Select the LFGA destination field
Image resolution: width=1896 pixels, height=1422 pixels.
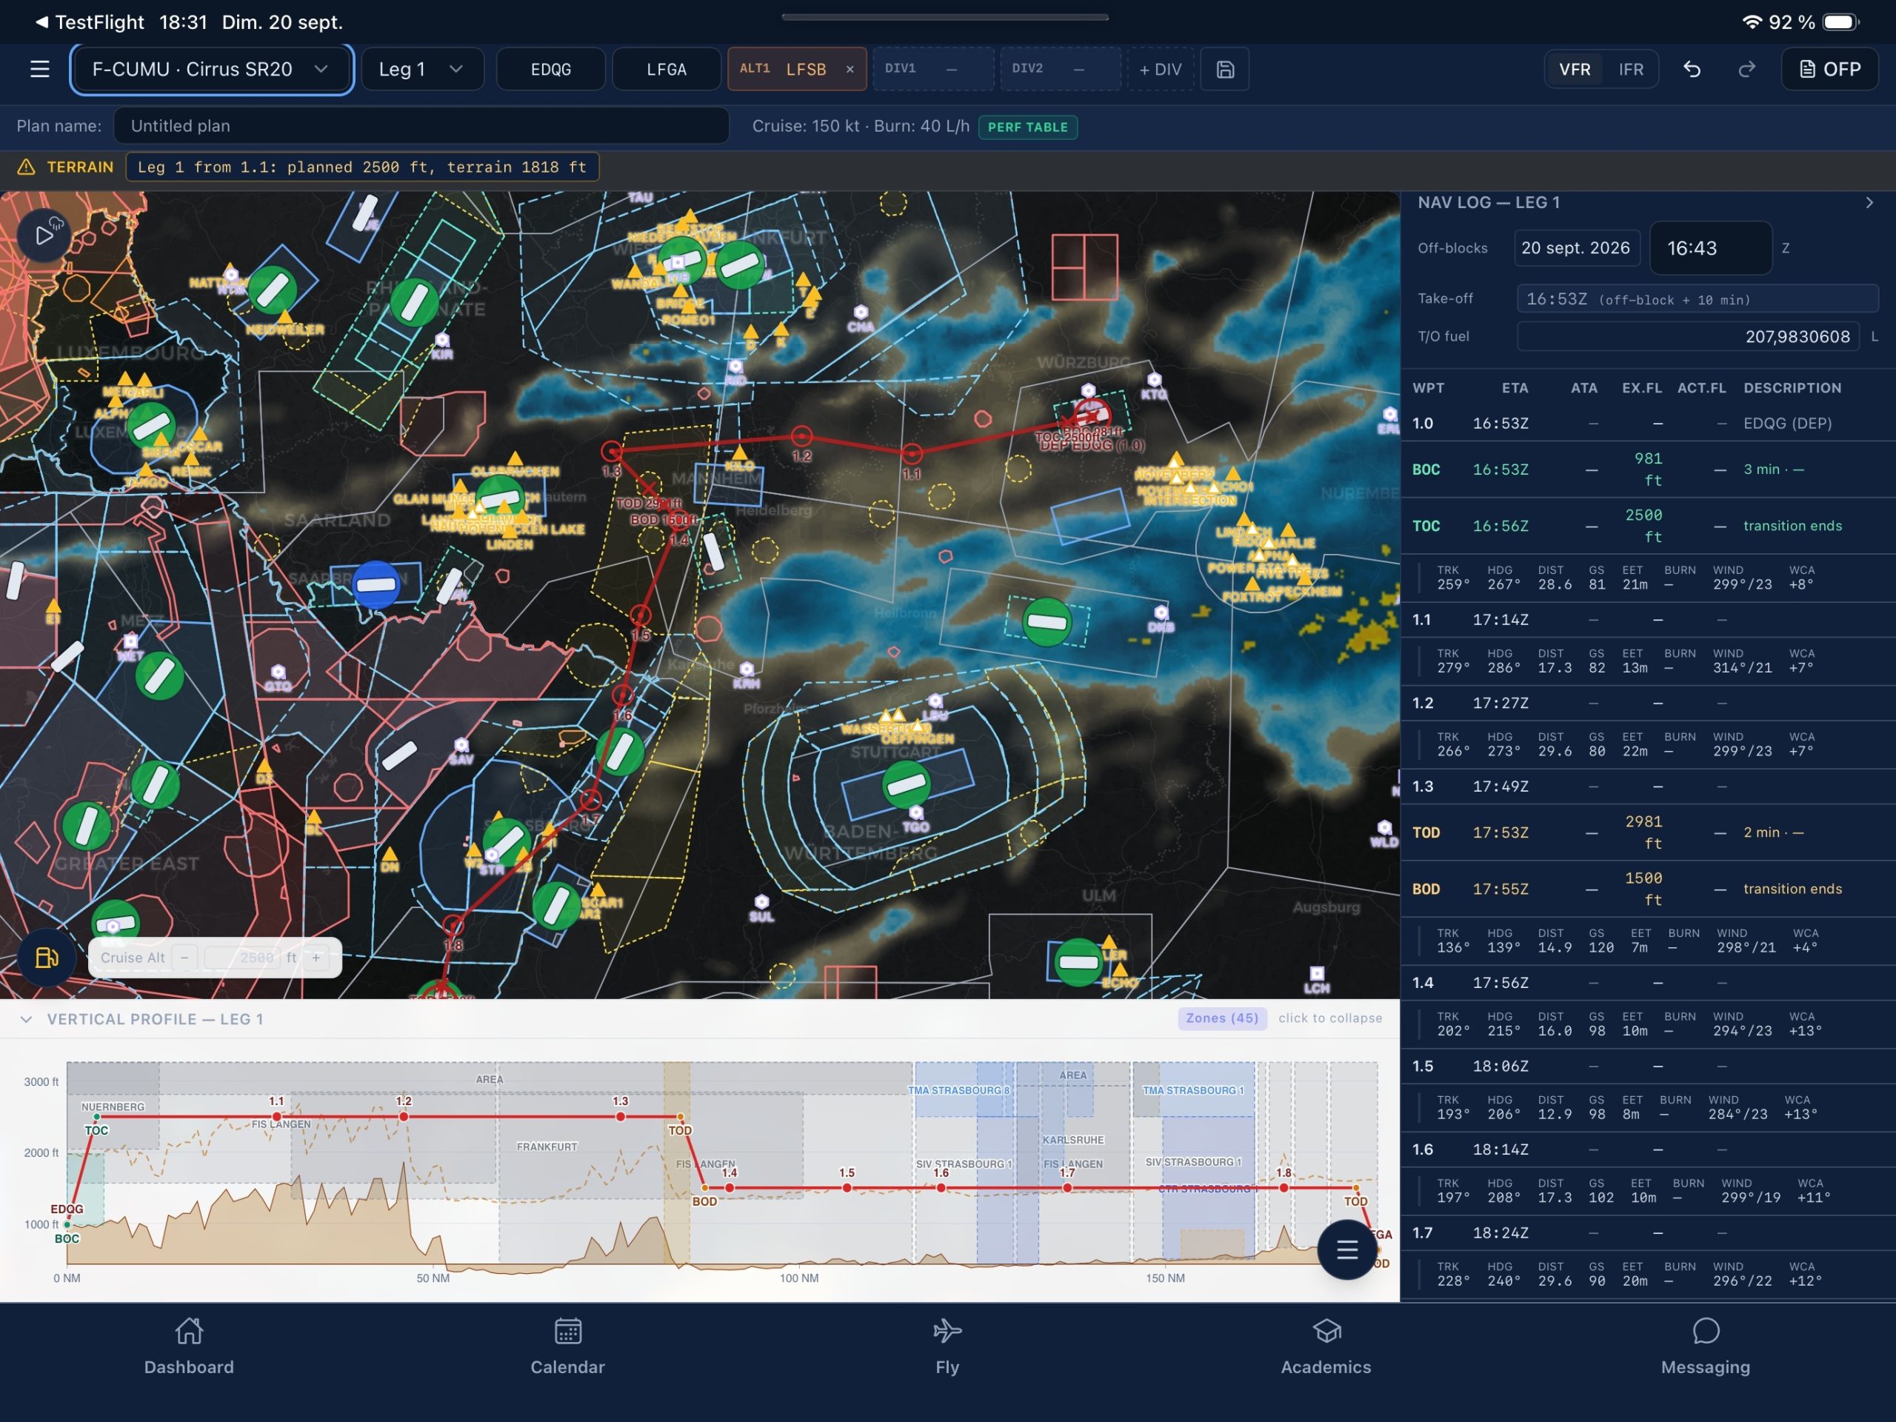coord(666,70)
